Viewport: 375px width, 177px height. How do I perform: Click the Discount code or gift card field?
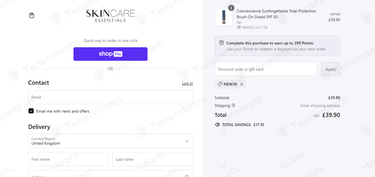266,69
